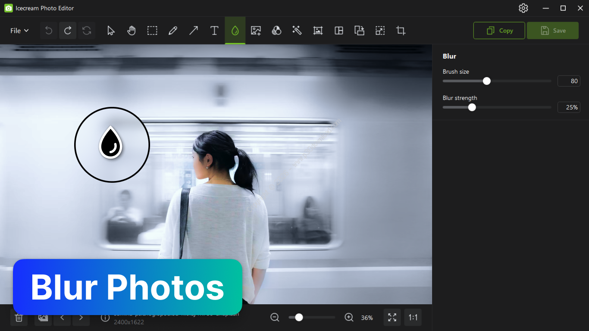Click the zoom in magnifier icon
589x331 pixels.
349,318
